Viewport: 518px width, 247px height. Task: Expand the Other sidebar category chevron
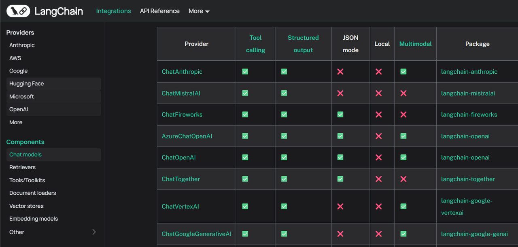[94, 232]
